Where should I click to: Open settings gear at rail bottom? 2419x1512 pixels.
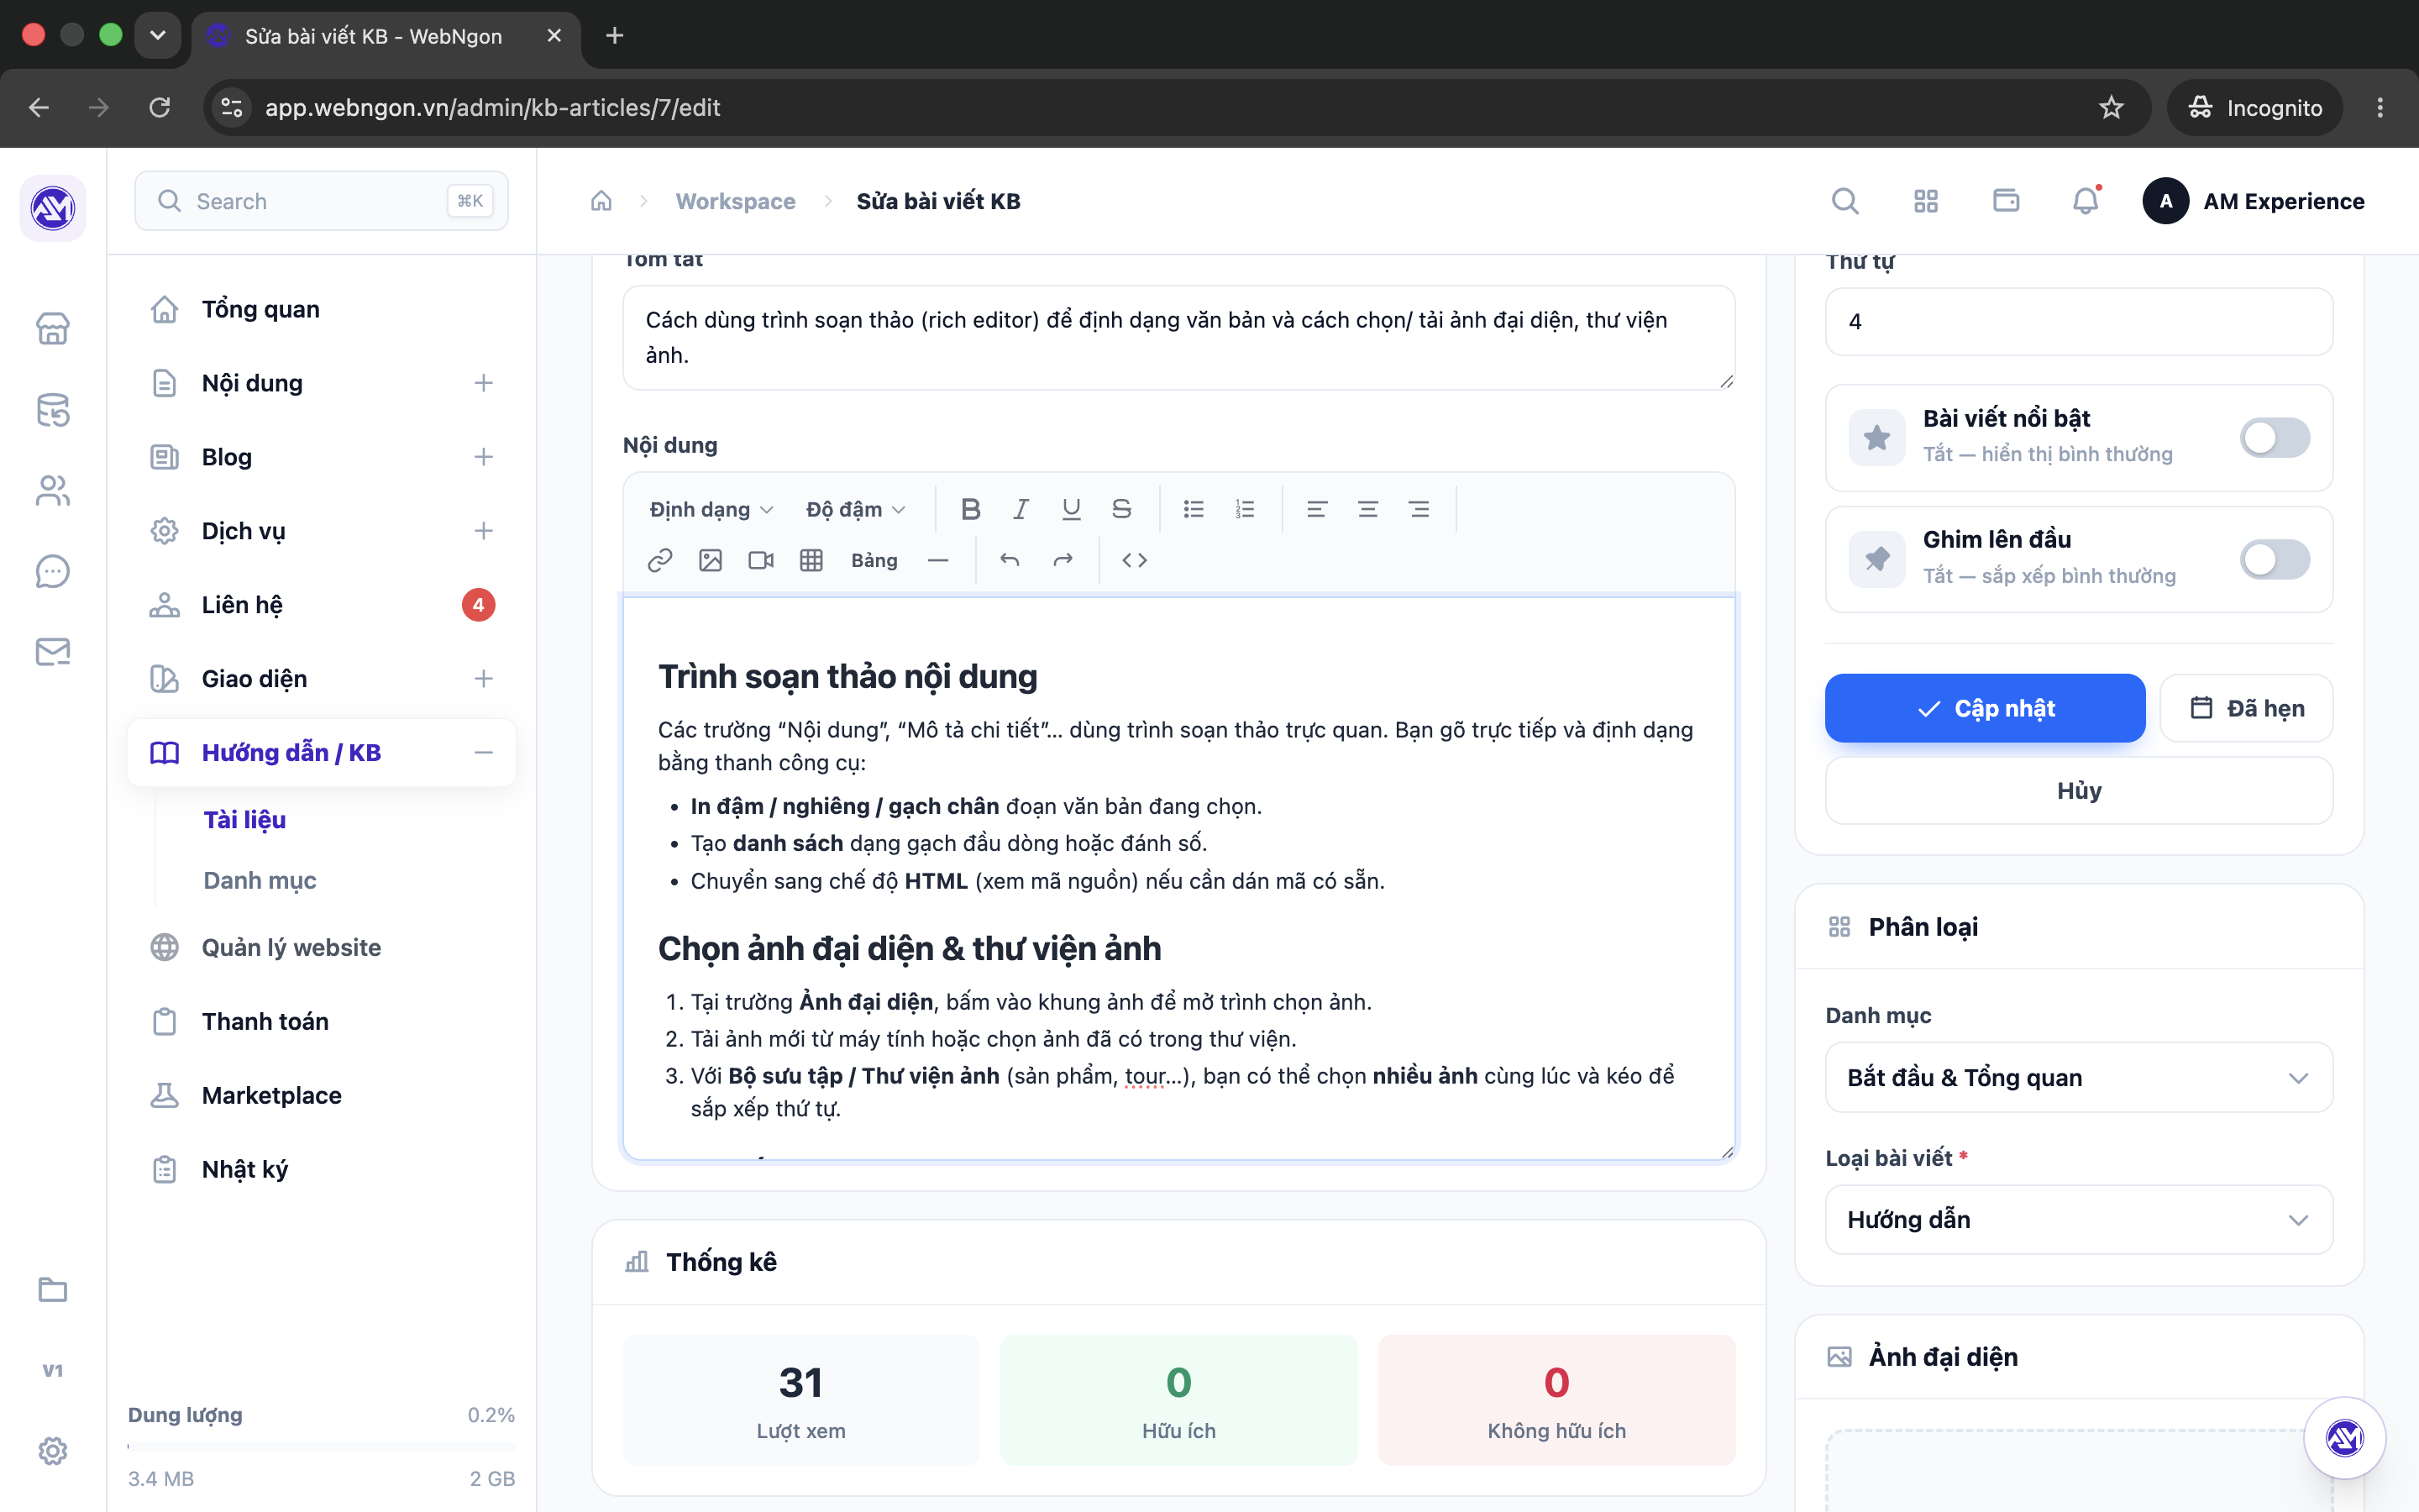point(53,1451)
